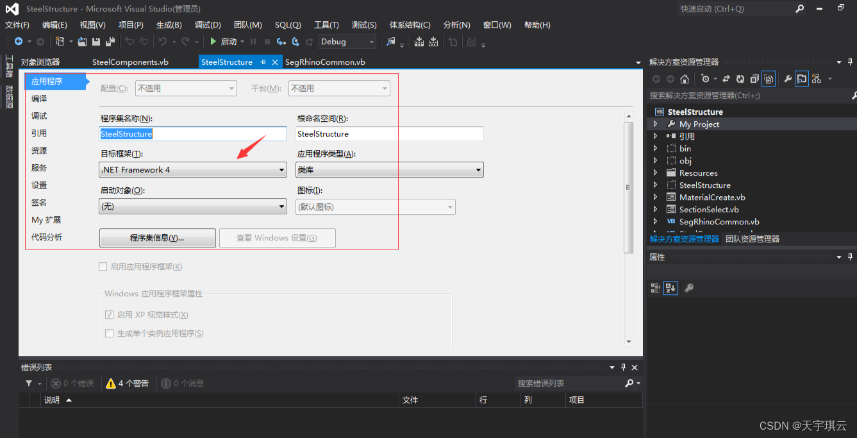Open the 图标 (默认图标) dropdown
Image resolution: width=857 pixels, height=438 pixels.
(376, 206)
